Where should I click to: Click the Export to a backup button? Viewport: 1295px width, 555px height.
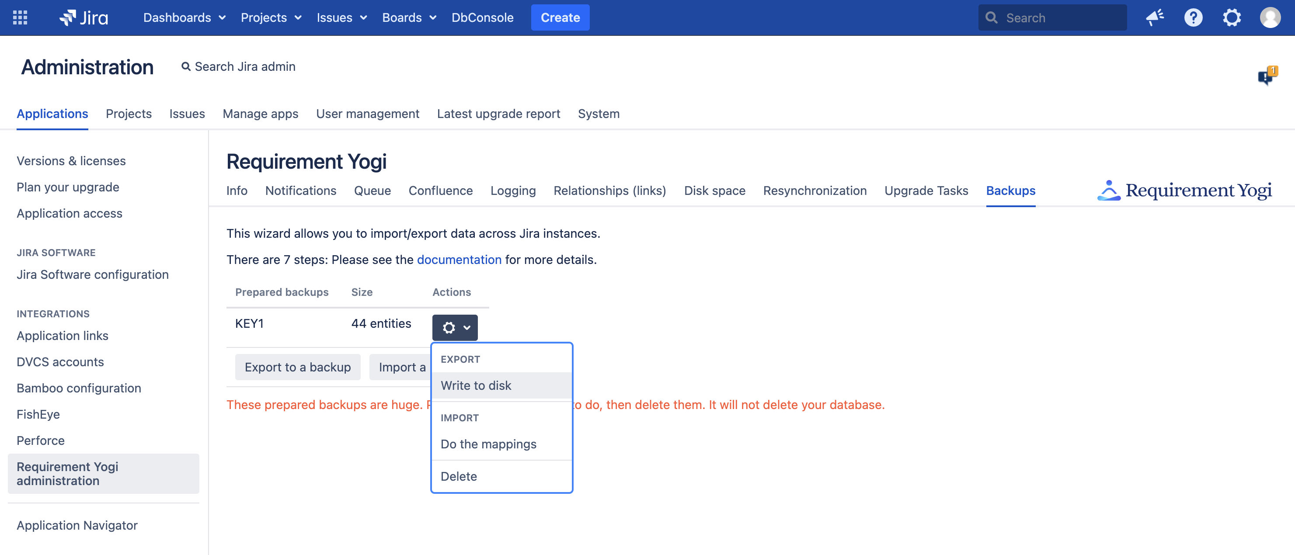pos(298,367)
